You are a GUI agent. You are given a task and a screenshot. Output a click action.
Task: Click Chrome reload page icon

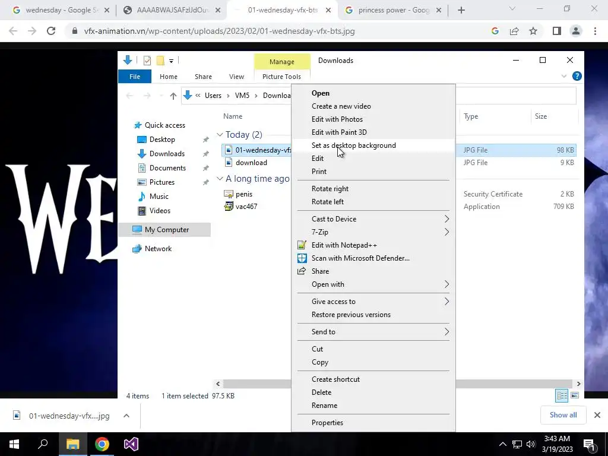point(51,31)
